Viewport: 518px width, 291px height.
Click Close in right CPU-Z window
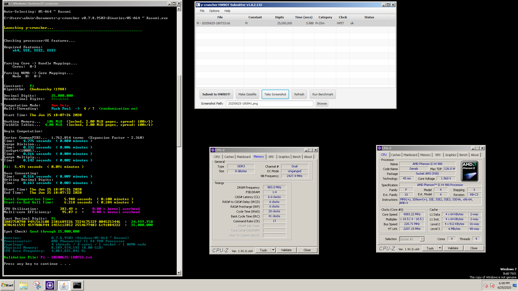(x=474, y=248)
